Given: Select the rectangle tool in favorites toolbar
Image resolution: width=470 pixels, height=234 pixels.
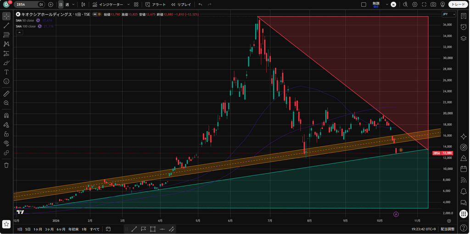Looking at the screenshot, I should click(x=152, y=229).
